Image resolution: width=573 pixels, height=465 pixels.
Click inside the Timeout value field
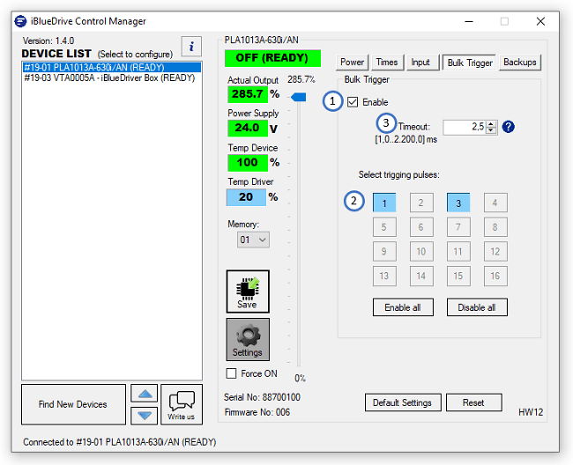click(x=465, y=127)
